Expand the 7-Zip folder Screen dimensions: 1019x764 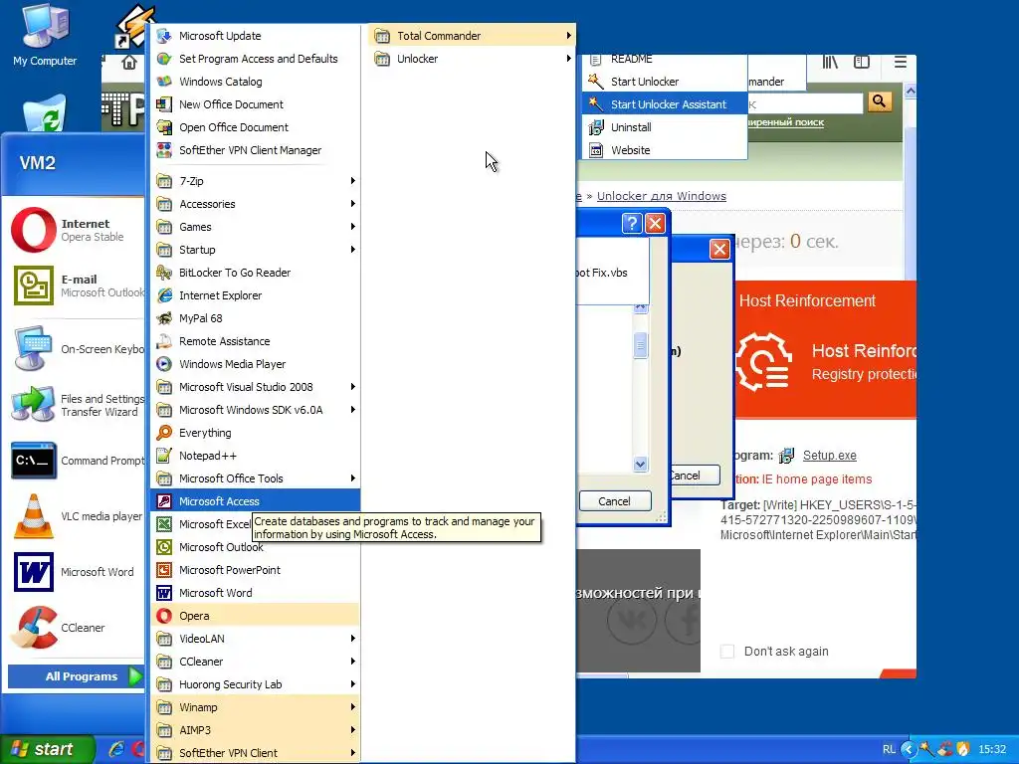pyautogui.click(x=256, y=181)
